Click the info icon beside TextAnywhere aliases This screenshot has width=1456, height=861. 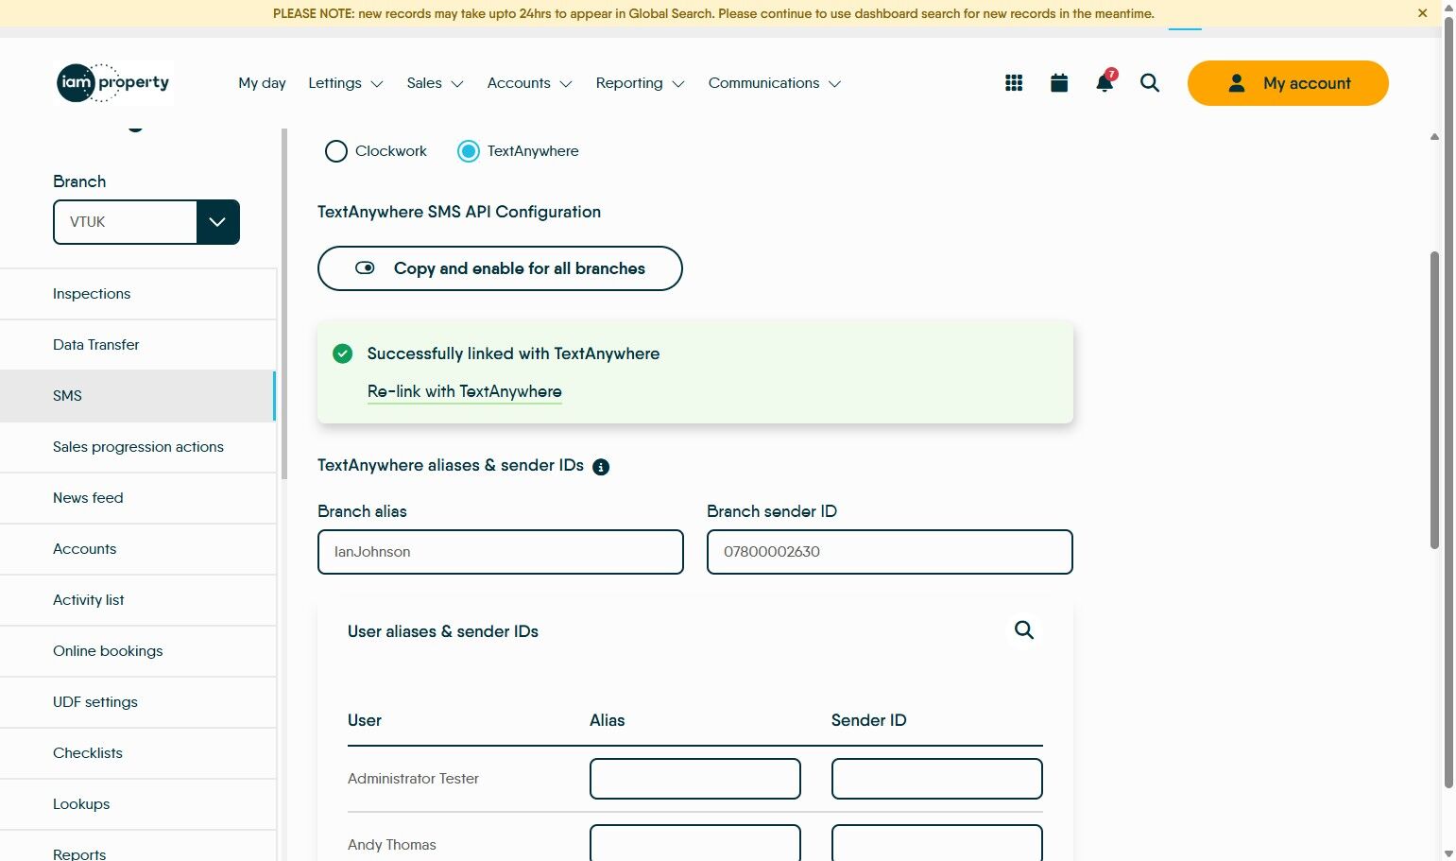click(x=601, y=467)
